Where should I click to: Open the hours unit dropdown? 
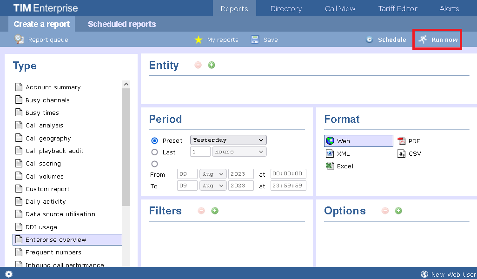239,152
